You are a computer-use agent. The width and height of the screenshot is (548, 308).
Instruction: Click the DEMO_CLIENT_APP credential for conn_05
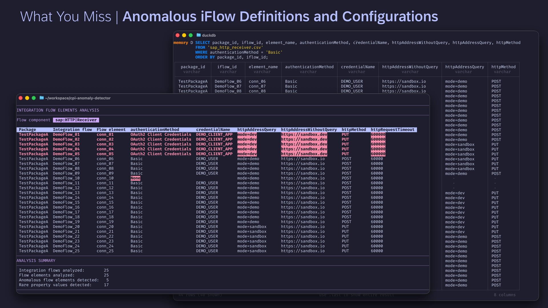point(214,154)
